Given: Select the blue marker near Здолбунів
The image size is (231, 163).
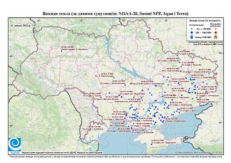Looking at the screenshot, I should tap(61, 51).
